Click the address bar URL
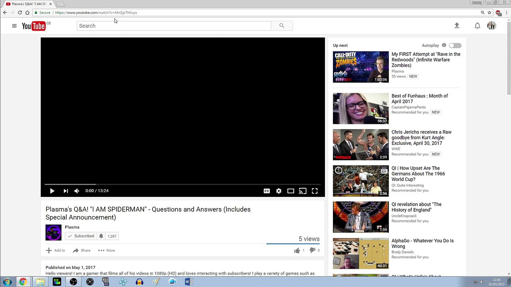Image resolution: width=511 pixels, height=287 pixels. coord(96,13)
